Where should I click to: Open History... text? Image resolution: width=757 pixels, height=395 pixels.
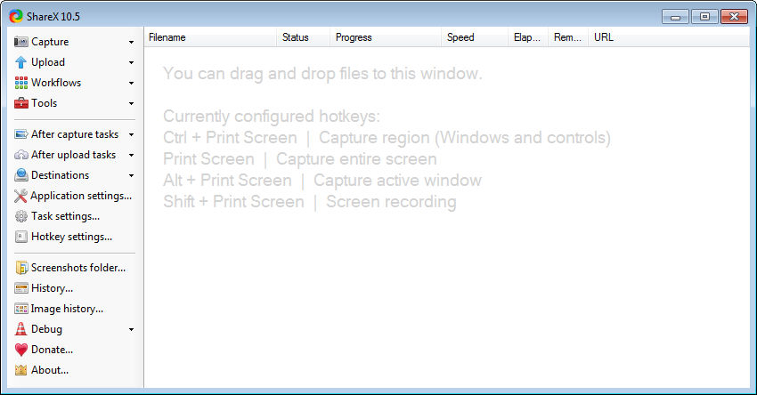[x=53, y=288]
